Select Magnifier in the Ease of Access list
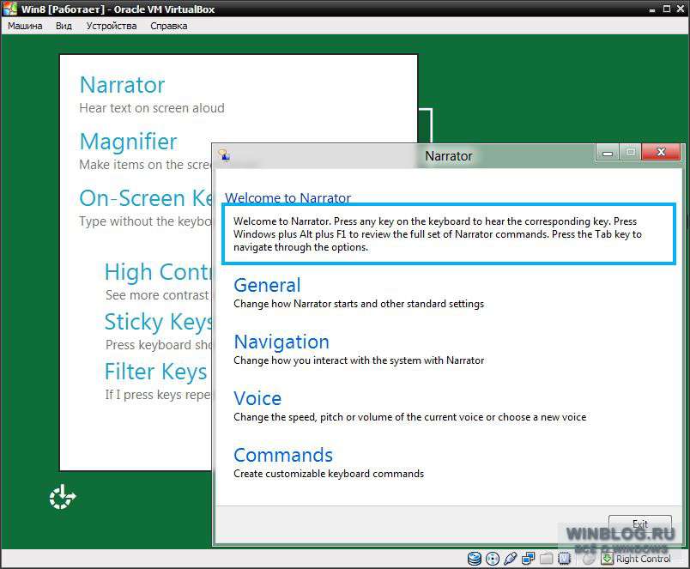The image size is (690, 569). point(129,142)
